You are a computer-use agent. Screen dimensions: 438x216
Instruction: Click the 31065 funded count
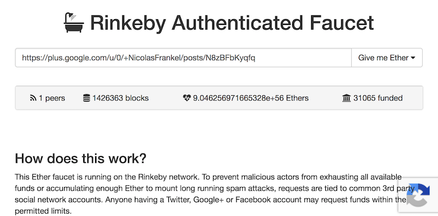pos(378,98)
